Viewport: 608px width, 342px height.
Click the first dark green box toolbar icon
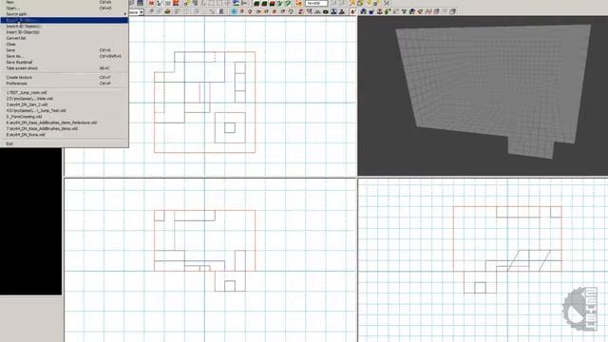click(256, 3)
